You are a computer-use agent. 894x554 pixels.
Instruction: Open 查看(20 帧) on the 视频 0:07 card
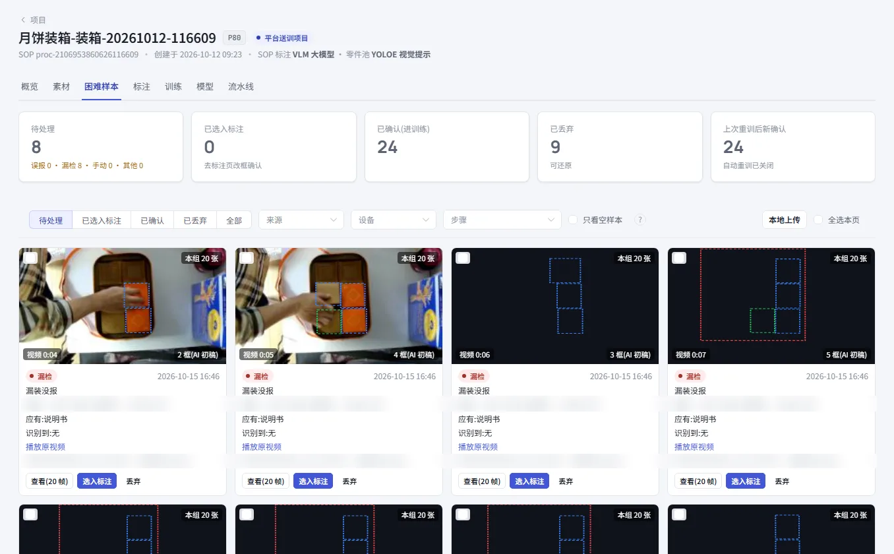point(698,481)
